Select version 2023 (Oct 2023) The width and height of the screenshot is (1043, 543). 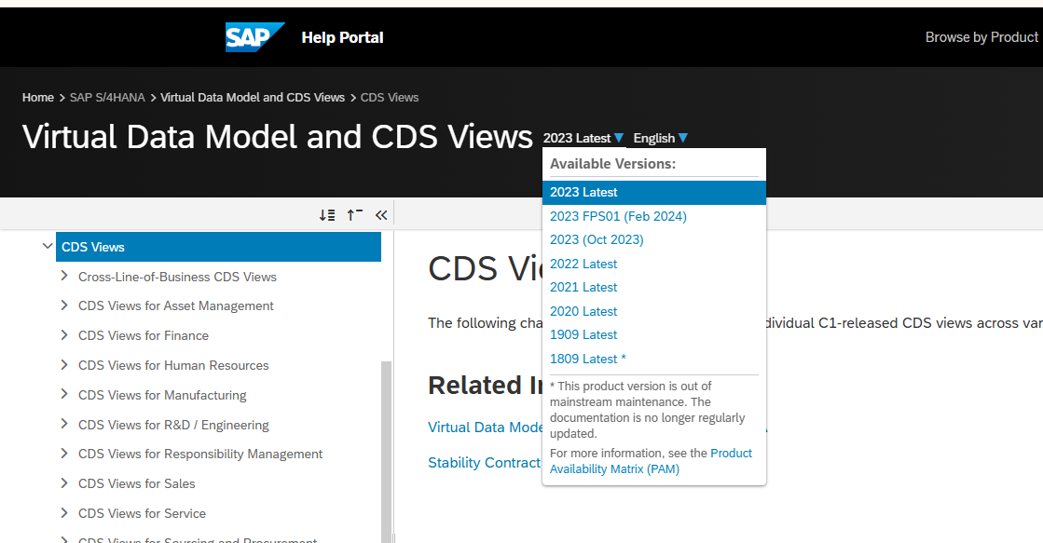pyautogui.click(x=597, y=240)
